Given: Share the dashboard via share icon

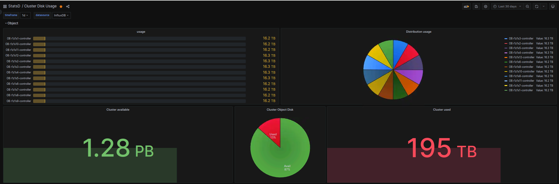Looking at the screenshot, I should 68,6.
